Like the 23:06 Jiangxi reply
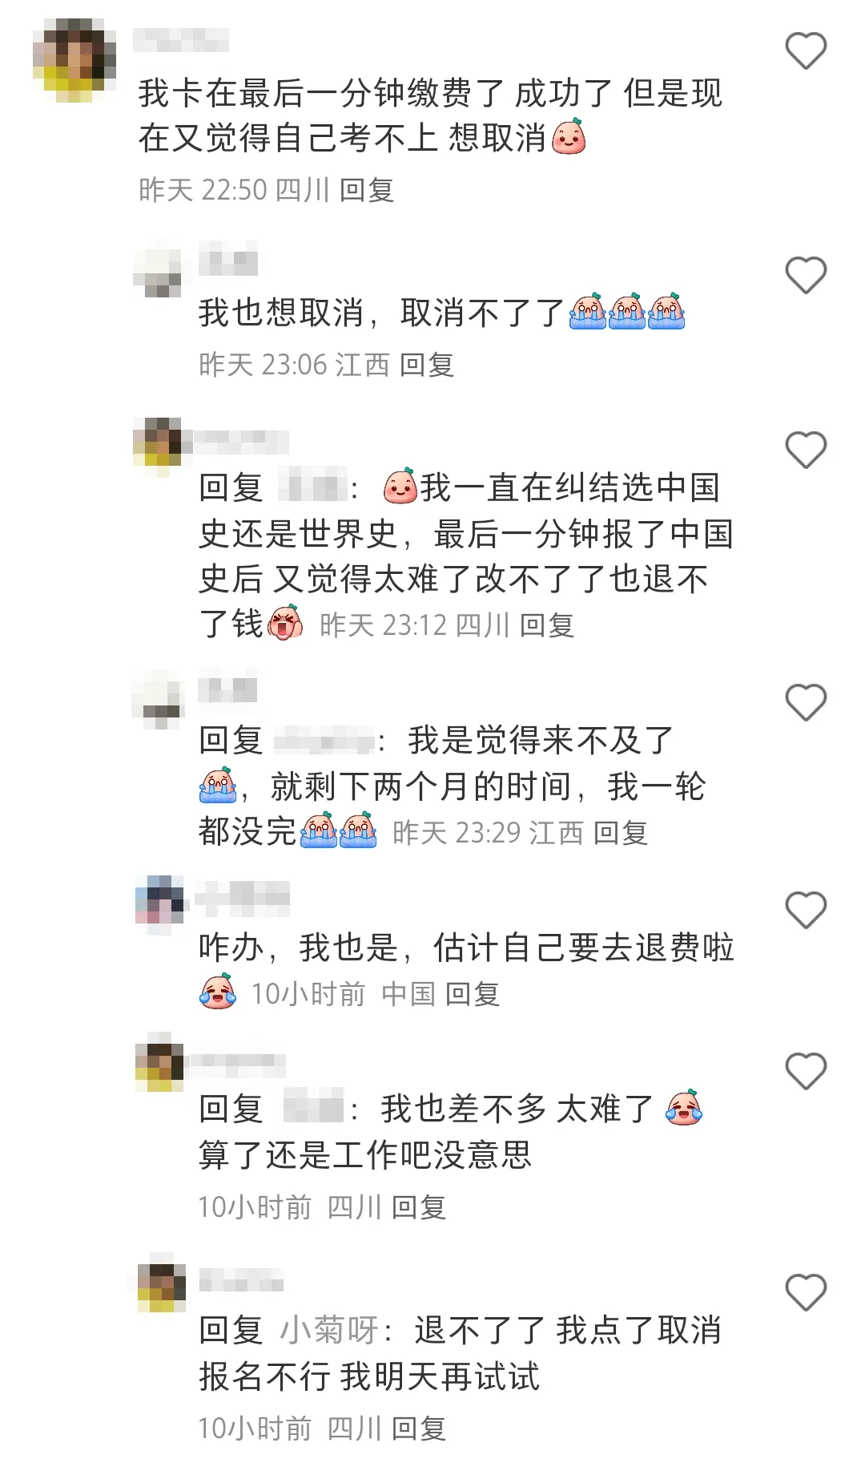The width and height of the screenshot is (865, 1463). point(806,276)
